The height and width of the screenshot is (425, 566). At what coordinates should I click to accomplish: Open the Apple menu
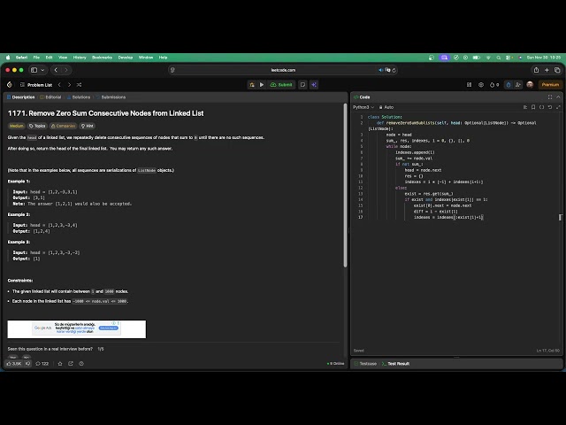8,58
